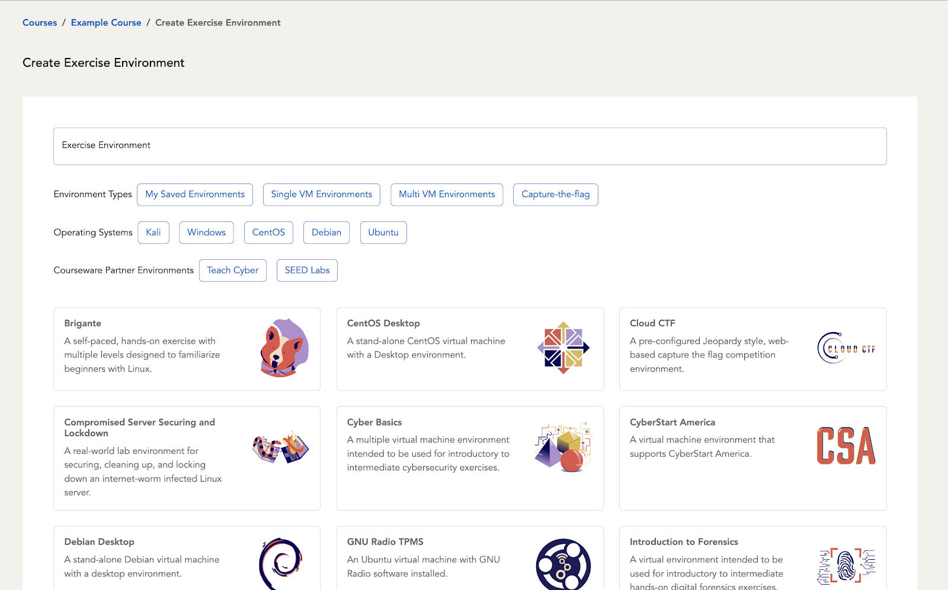Click the GNU Radio TPMS icon

click(x=563, y=565)
